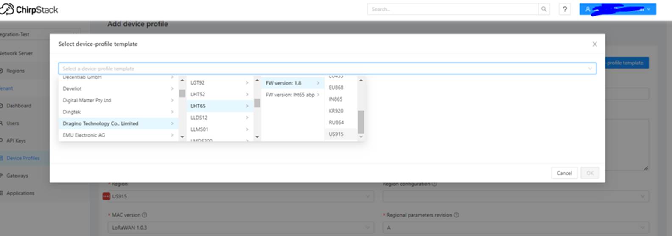Image resolution: width=672 pixels, height=236 pixels.
Task: Expand the LLDS12 chevron
Action: pyautogui.click(x=247, y=118)
